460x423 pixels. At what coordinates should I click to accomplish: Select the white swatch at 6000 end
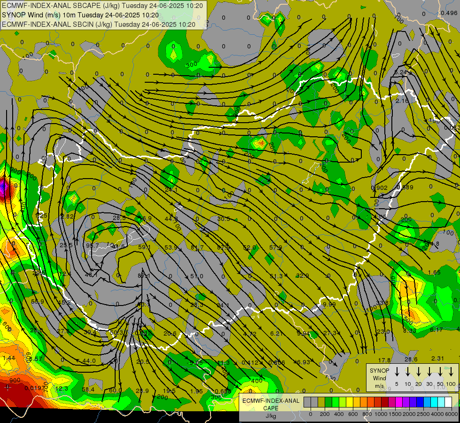(x=448, y=402)
